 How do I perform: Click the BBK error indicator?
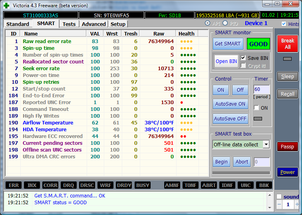[264, 185]
